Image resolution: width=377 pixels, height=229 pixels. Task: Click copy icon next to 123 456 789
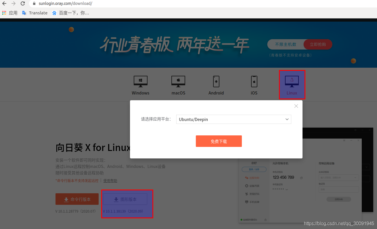(x=301, y=178)
